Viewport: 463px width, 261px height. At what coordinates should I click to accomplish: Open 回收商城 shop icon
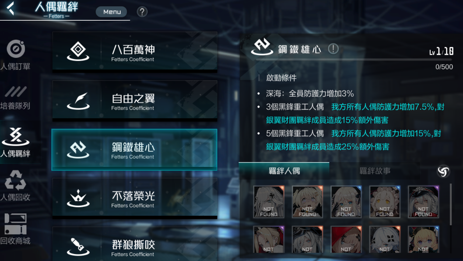(15, 229)
